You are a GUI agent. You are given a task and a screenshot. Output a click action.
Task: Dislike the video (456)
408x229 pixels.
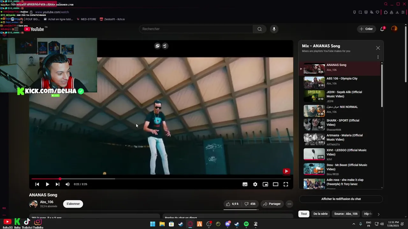250,204
